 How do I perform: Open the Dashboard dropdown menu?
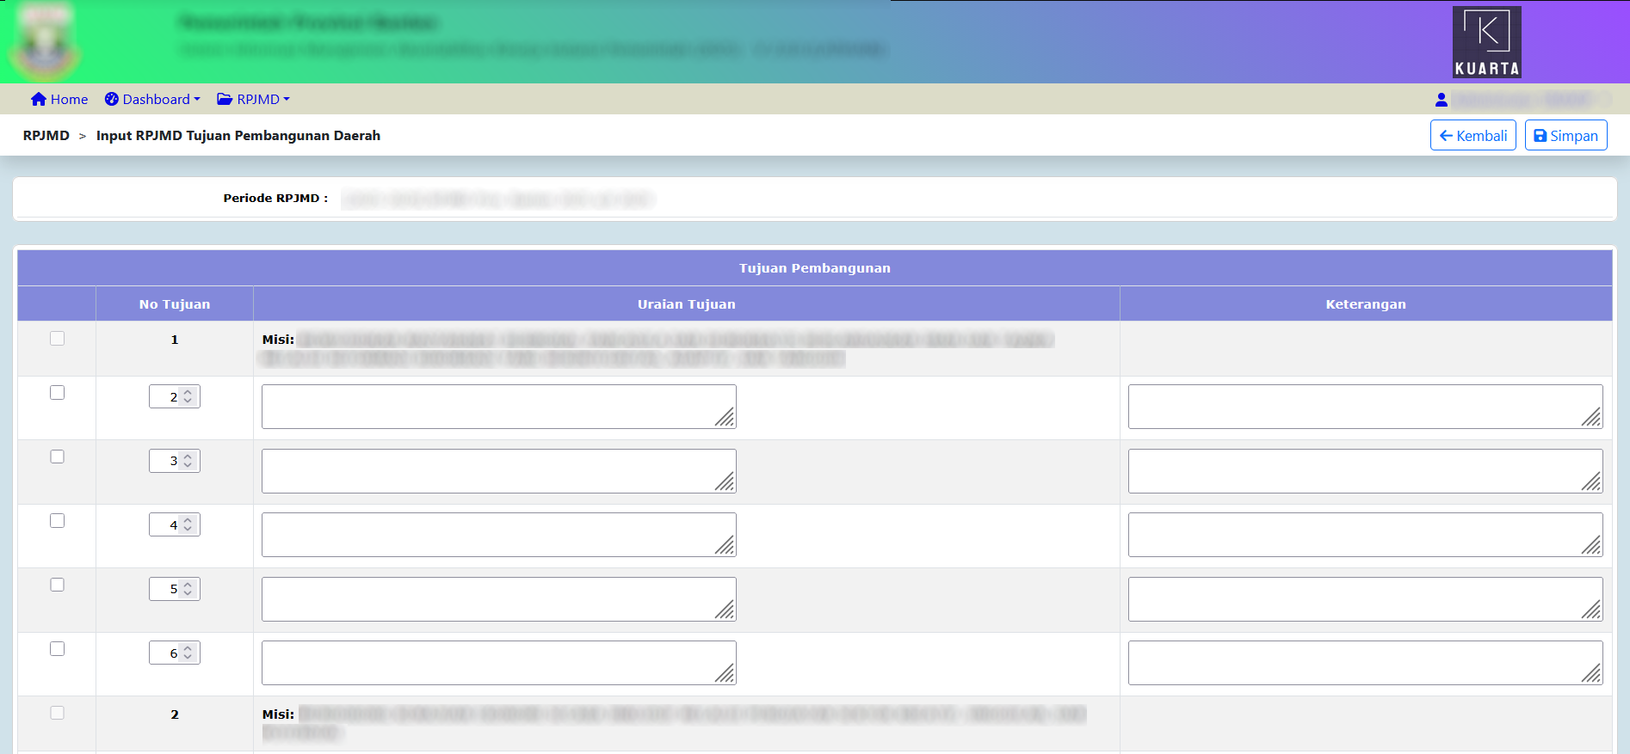(153, 100)
